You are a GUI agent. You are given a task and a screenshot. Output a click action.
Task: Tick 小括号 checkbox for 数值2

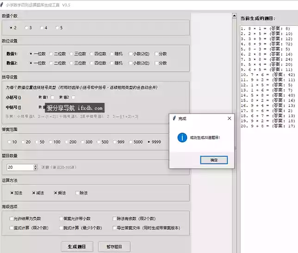(x=73, y=97)
